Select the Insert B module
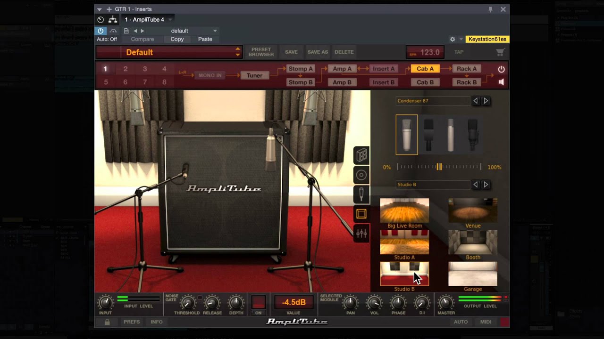This screenshot has height=339, width=604. point(384,82)
